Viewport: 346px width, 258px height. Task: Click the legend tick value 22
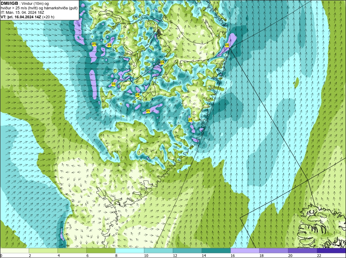click(319, 256)
